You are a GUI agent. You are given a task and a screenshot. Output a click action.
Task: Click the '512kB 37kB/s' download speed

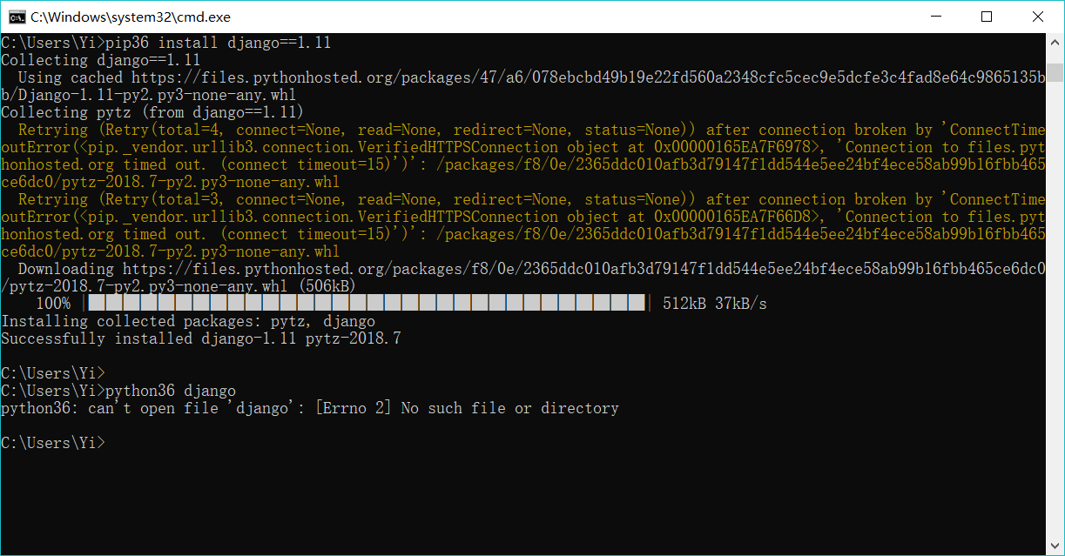[715, 304]
